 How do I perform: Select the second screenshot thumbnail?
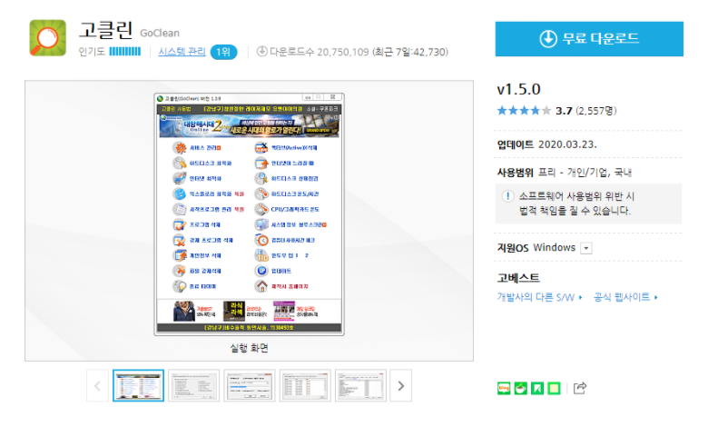[x=193, y=386]
